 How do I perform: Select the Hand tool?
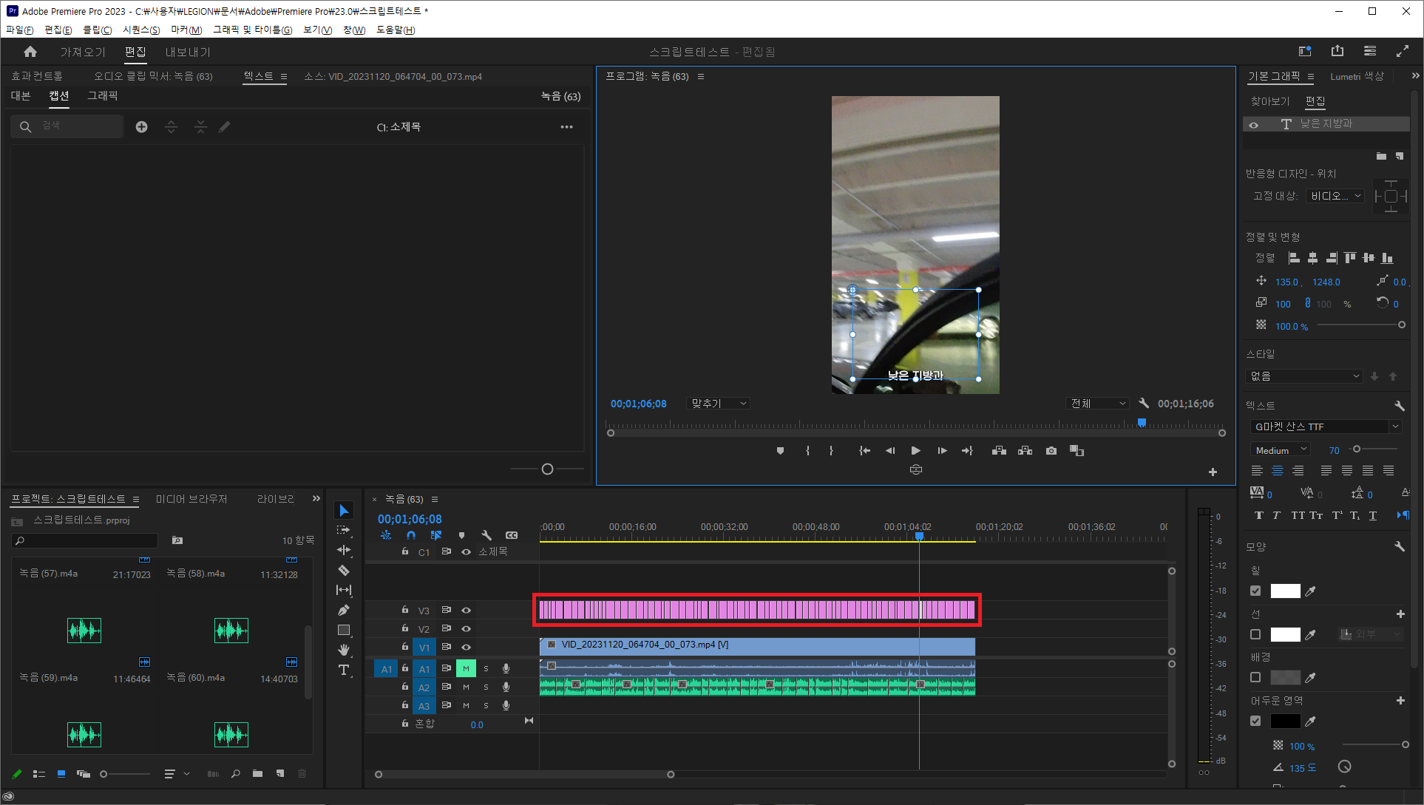click(x=344, y=650)
